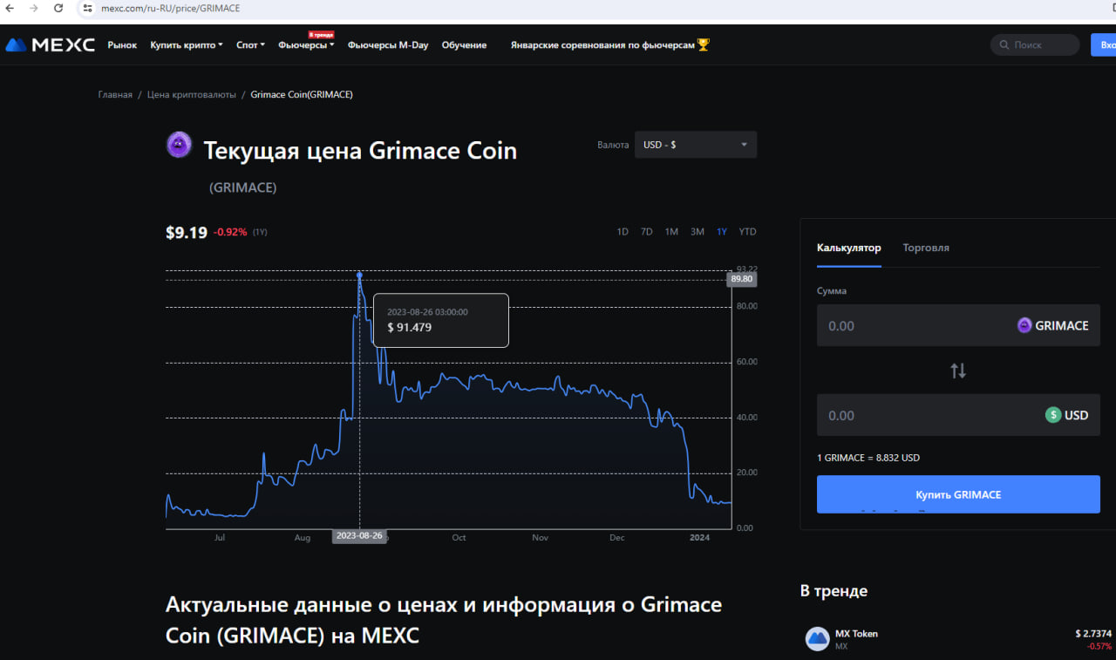Select the 3M chart range
The width and height of the screenshot is (1116, 660).
pos(697,232)
